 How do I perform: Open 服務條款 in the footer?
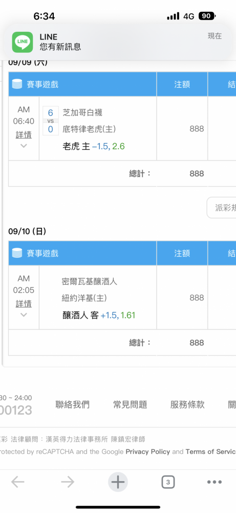tap(187, 405)
